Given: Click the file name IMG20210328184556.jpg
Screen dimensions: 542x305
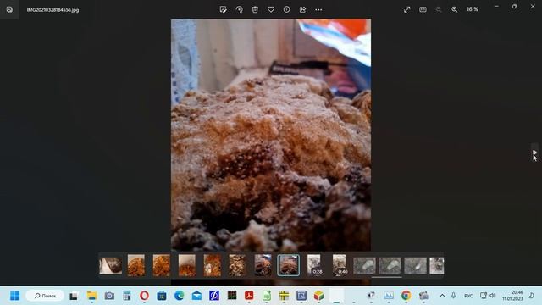Looking at the screenshot, I should tap(53, 10).
